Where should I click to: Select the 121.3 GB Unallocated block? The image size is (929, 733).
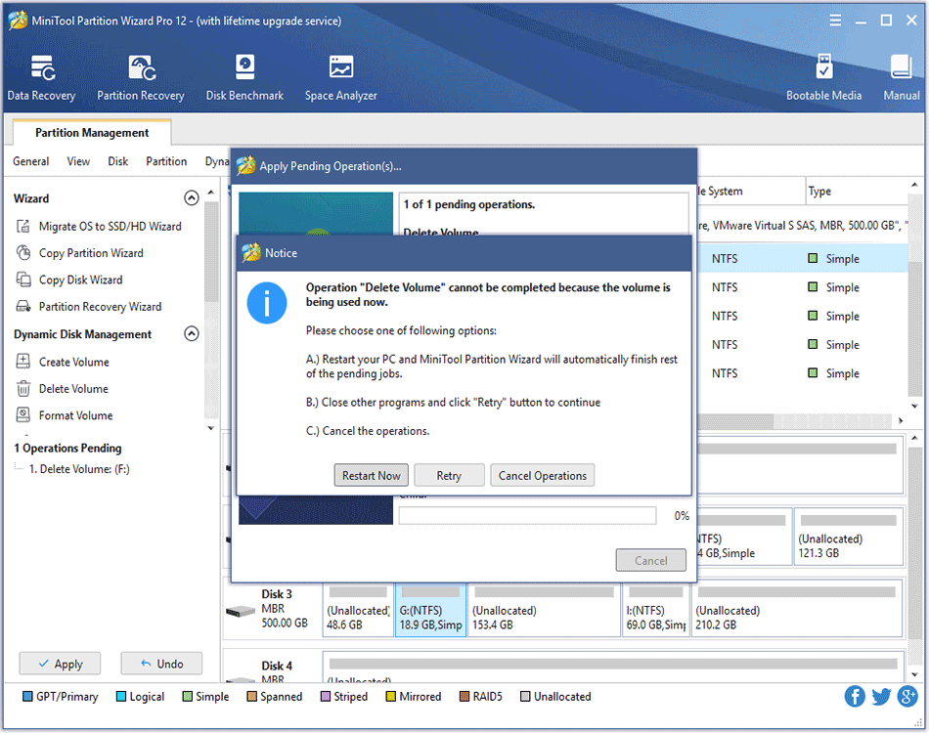849,537
